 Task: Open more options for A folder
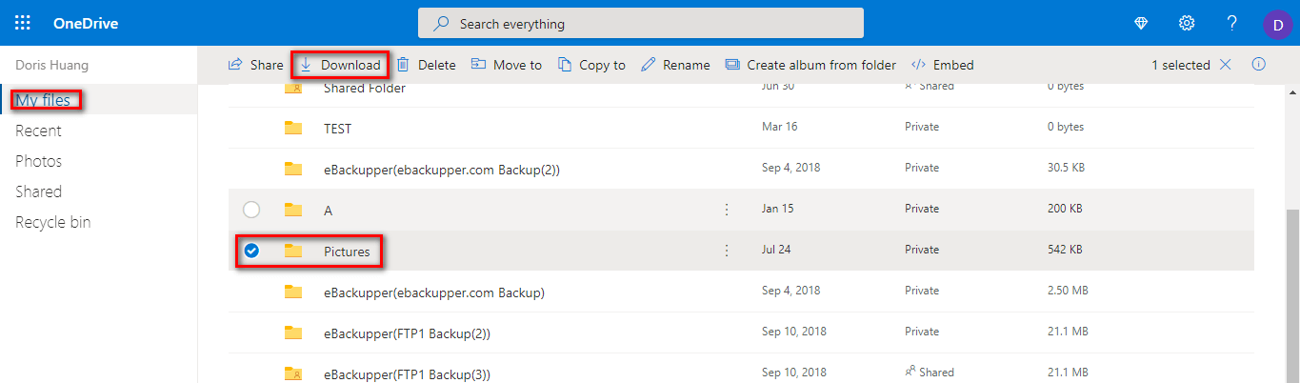[727, 210]
